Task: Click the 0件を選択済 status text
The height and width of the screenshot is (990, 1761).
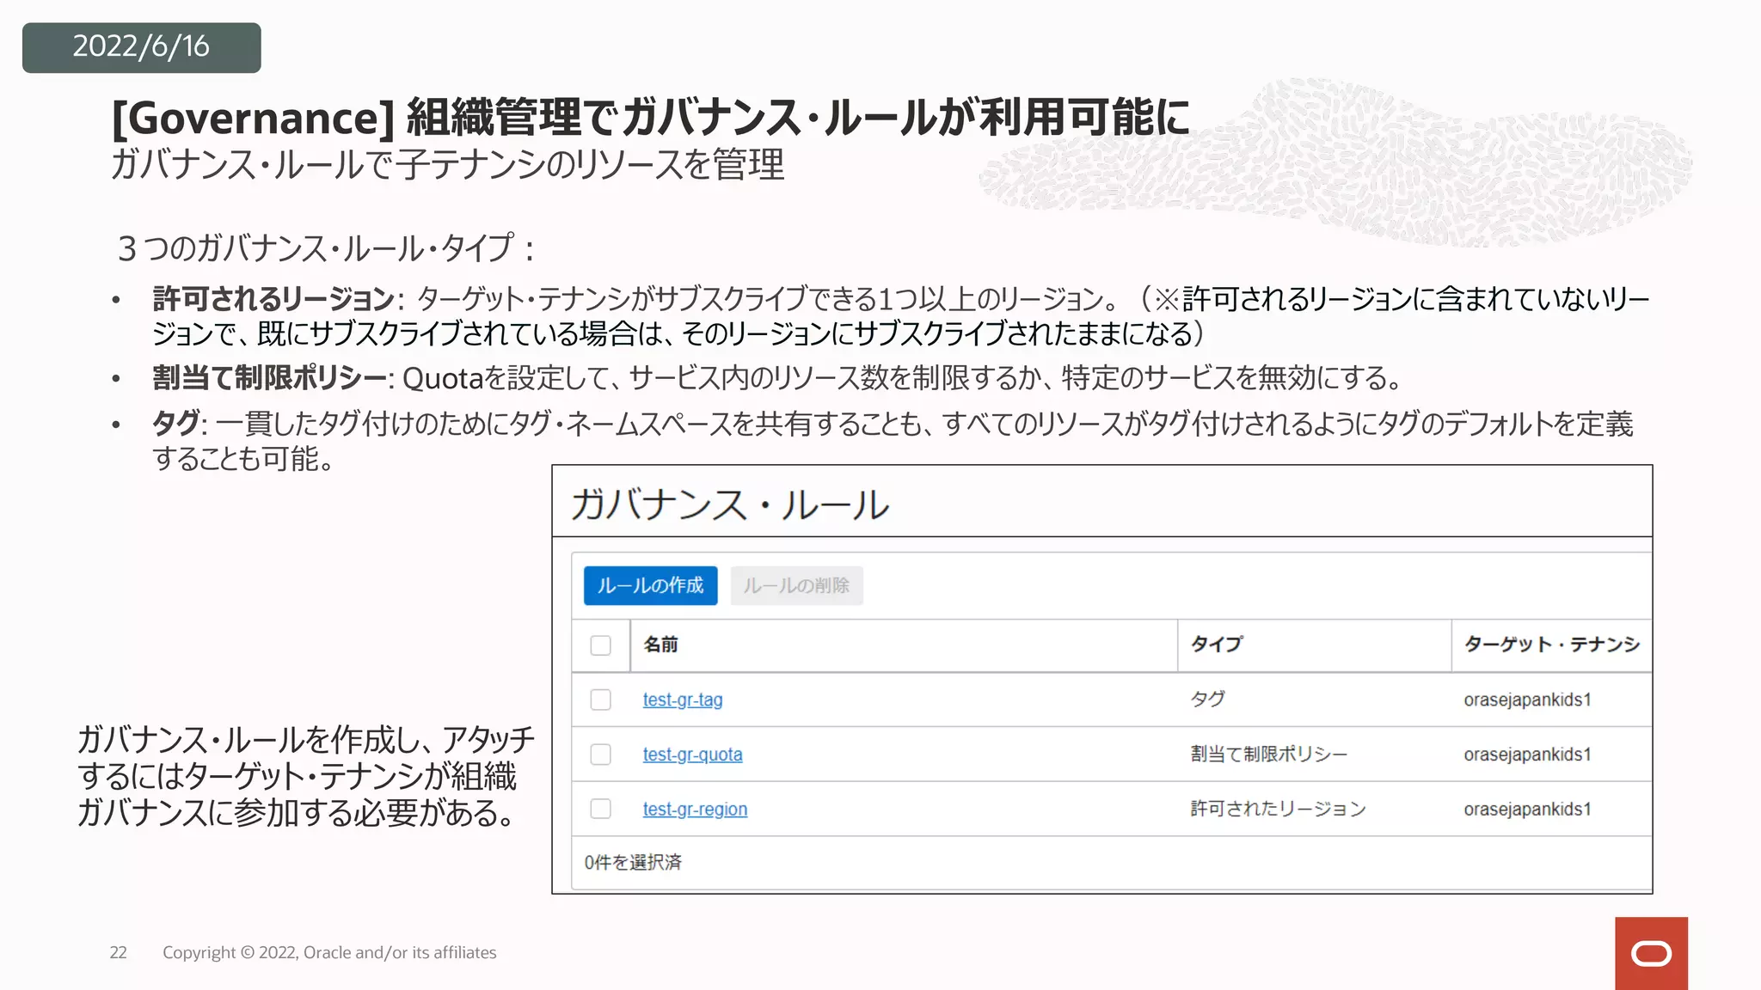Action: pyautogui.click(x=633, y=862)
